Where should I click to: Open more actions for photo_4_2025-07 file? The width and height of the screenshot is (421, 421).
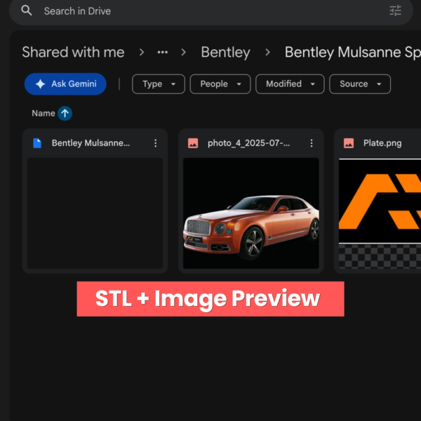tap(312, 143)
